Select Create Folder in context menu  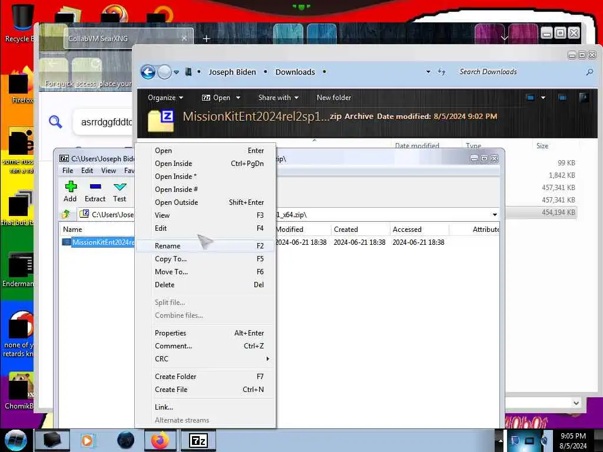[x=206, y=376]
